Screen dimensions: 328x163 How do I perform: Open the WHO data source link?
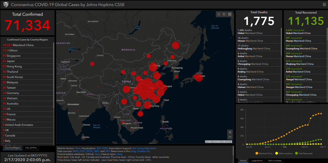point(76,151)
